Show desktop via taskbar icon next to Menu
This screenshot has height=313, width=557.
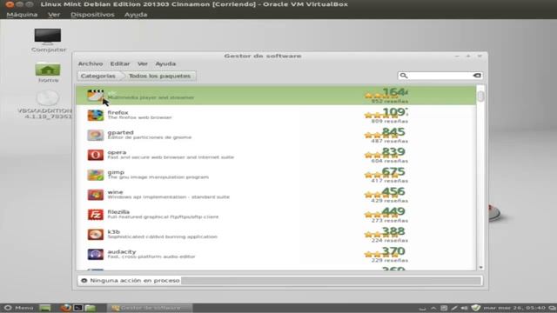point(45,308)
